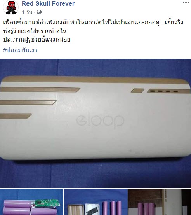Screen dimensions: 191x215
Task: Click the first line of the post text
Action: click(x=93, y=23)
